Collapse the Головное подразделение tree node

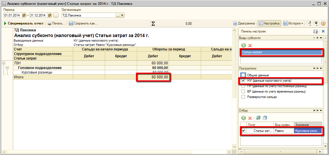click(x=7, y=68)
